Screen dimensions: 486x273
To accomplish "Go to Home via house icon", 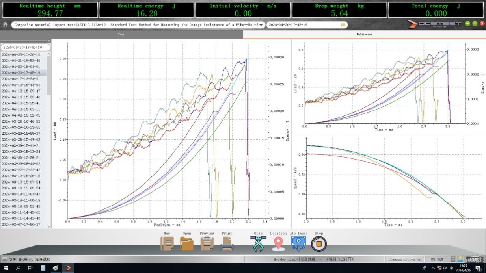I will click(5, 24).
